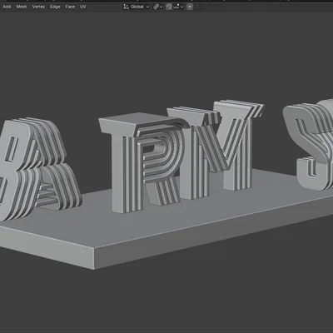Open the Edge menu
This screenshot has height=333, width=333.
point(55,7)
